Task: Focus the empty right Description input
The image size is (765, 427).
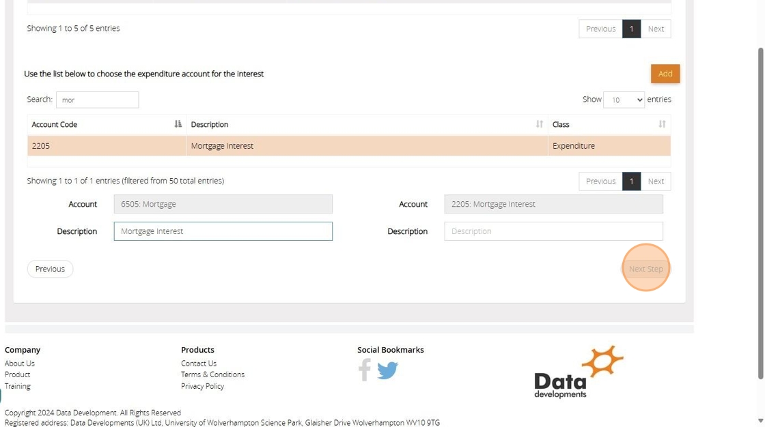Action: (x=553, y=231)
